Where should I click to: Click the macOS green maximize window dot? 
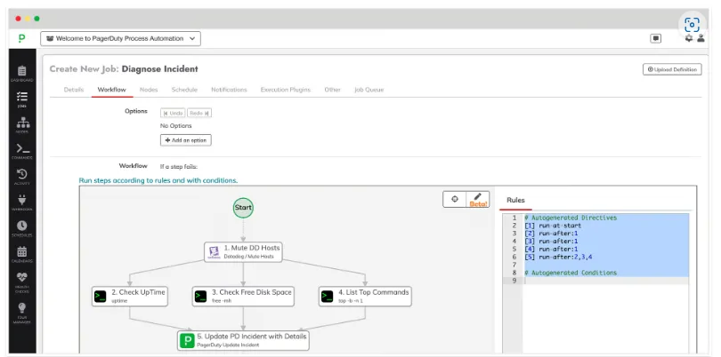pos(36,19)
